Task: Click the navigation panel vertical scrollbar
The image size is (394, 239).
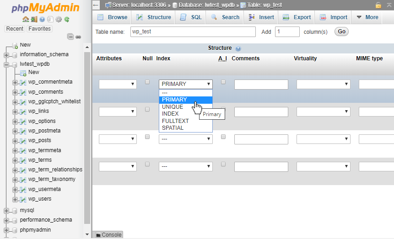Action: pyautogui.click(x=87, y=137)
